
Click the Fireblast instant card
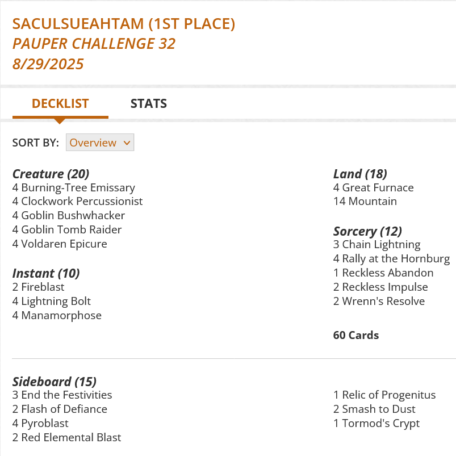[x=43, y=287]
